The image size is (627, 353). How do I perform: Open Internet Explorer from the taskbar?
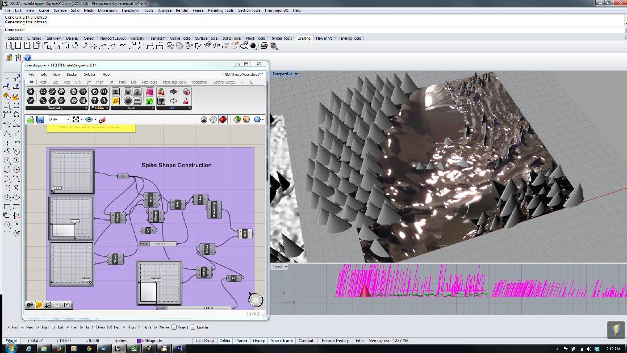[29, 348]
